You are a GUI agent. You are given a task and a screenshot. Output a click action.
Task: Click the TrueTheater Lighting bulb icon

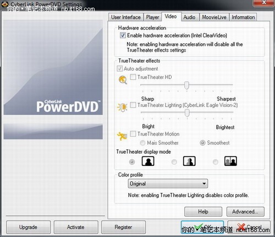122,107
